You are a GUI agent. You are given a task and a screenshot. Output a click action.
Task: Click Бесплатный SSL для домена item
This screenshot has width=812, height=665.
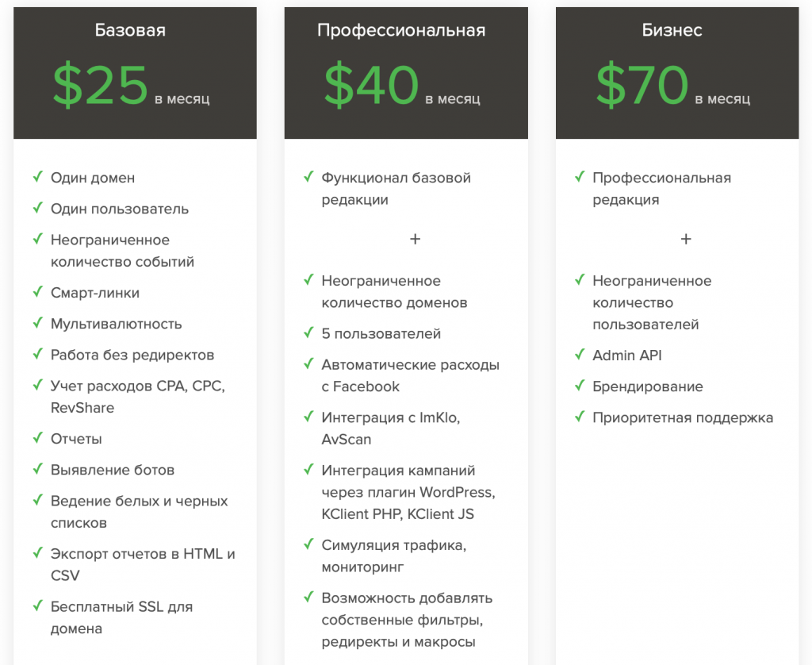point(121,617)
